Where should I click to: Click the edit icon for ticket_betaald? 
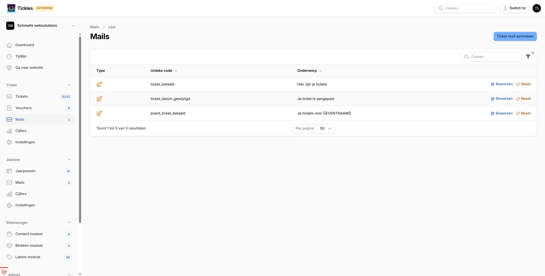pos(99,84)
